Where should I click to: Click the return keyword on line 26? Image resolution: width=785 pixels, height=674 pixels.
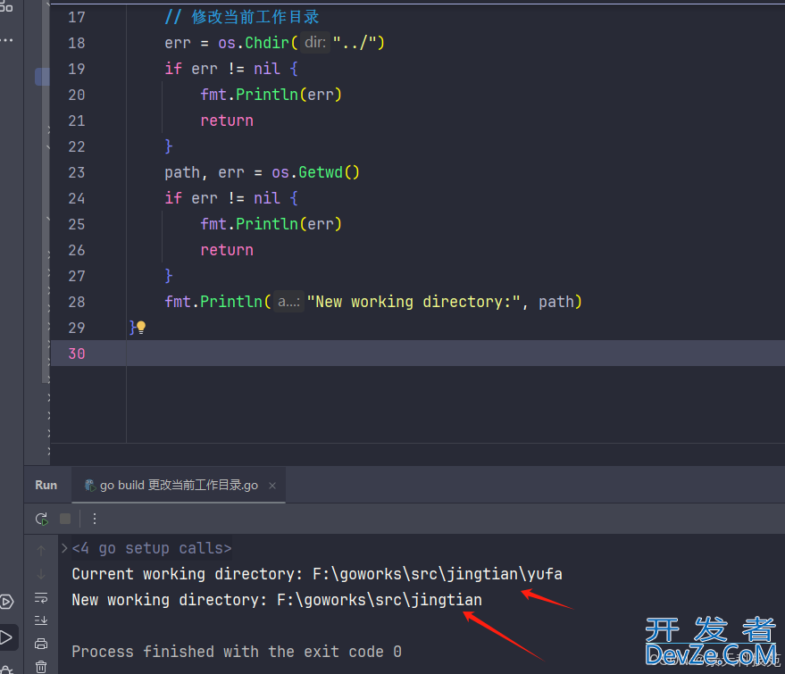tap(227, 250)
